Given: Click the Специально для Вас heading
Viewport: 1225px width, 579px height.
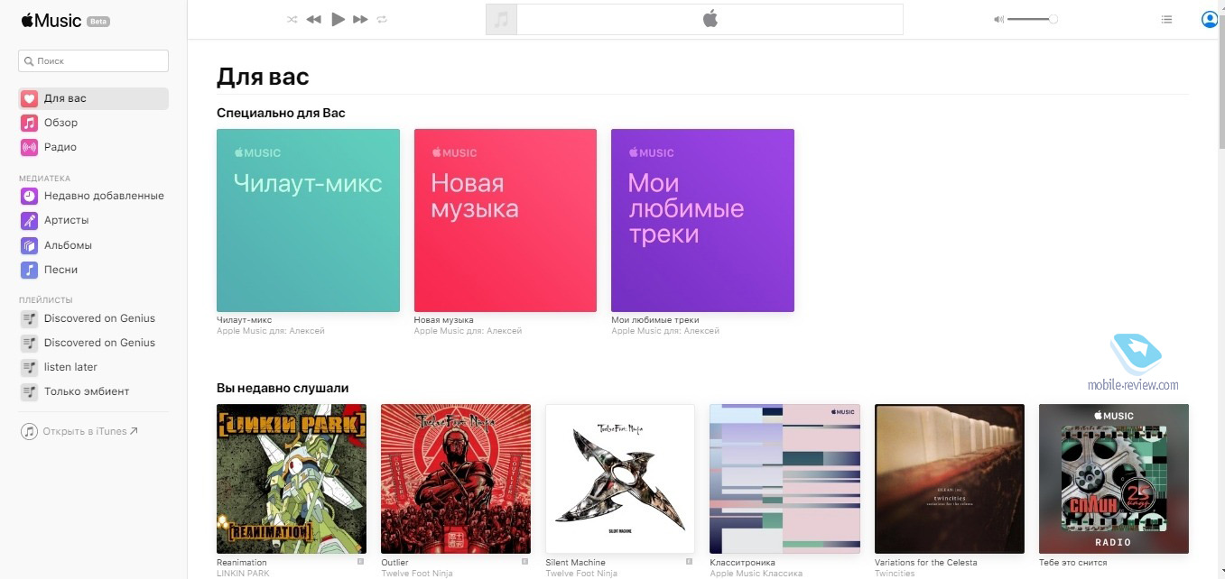Looking at the screenshot, I should click(281, 113).
